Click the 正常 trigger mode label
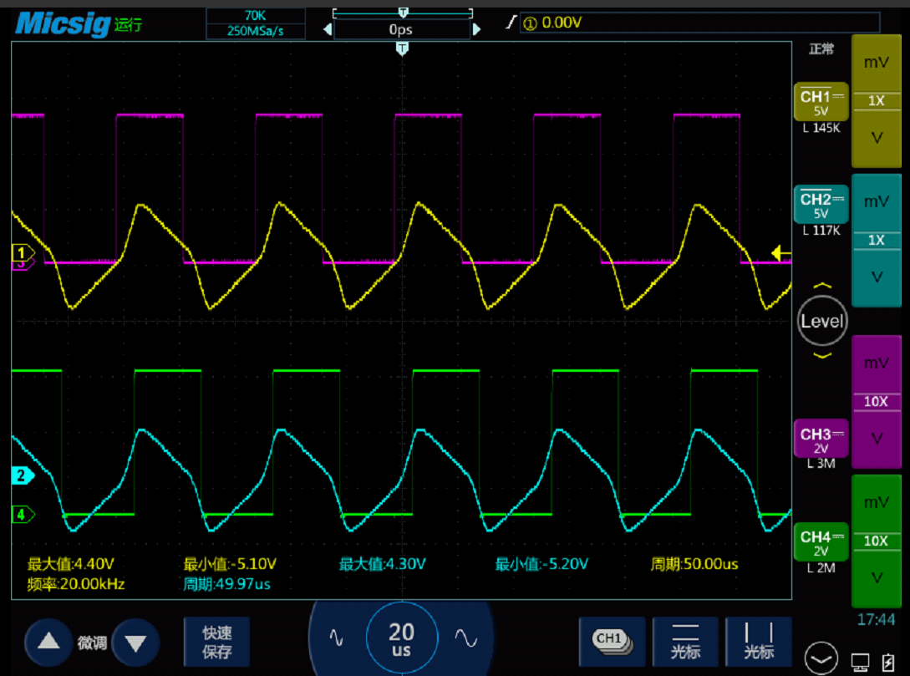Viewport: 910px width, 676px height. [x=821, y=49]
